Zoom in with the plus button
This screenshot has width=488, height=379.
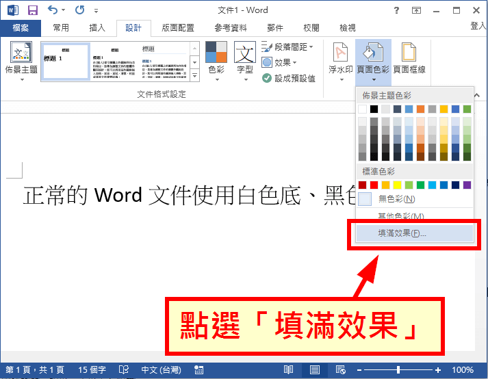pyautogui.click(x=438, y=370)
